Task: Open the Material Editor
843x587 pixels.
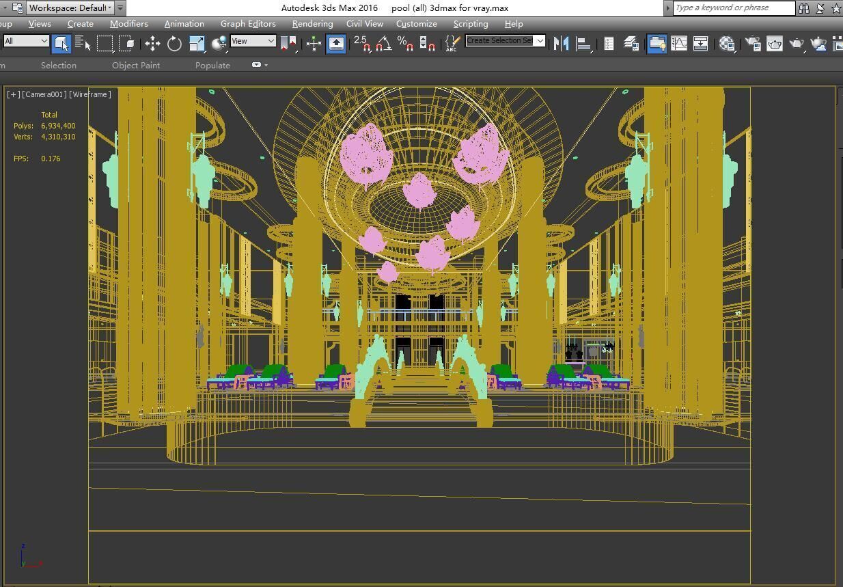Action: (727, 44)
